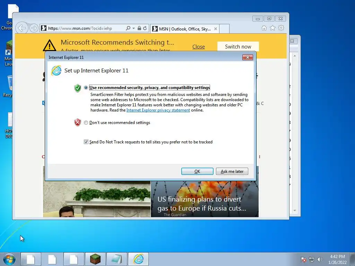Click the Refresh icon in address bar

[x=145, y=28]
